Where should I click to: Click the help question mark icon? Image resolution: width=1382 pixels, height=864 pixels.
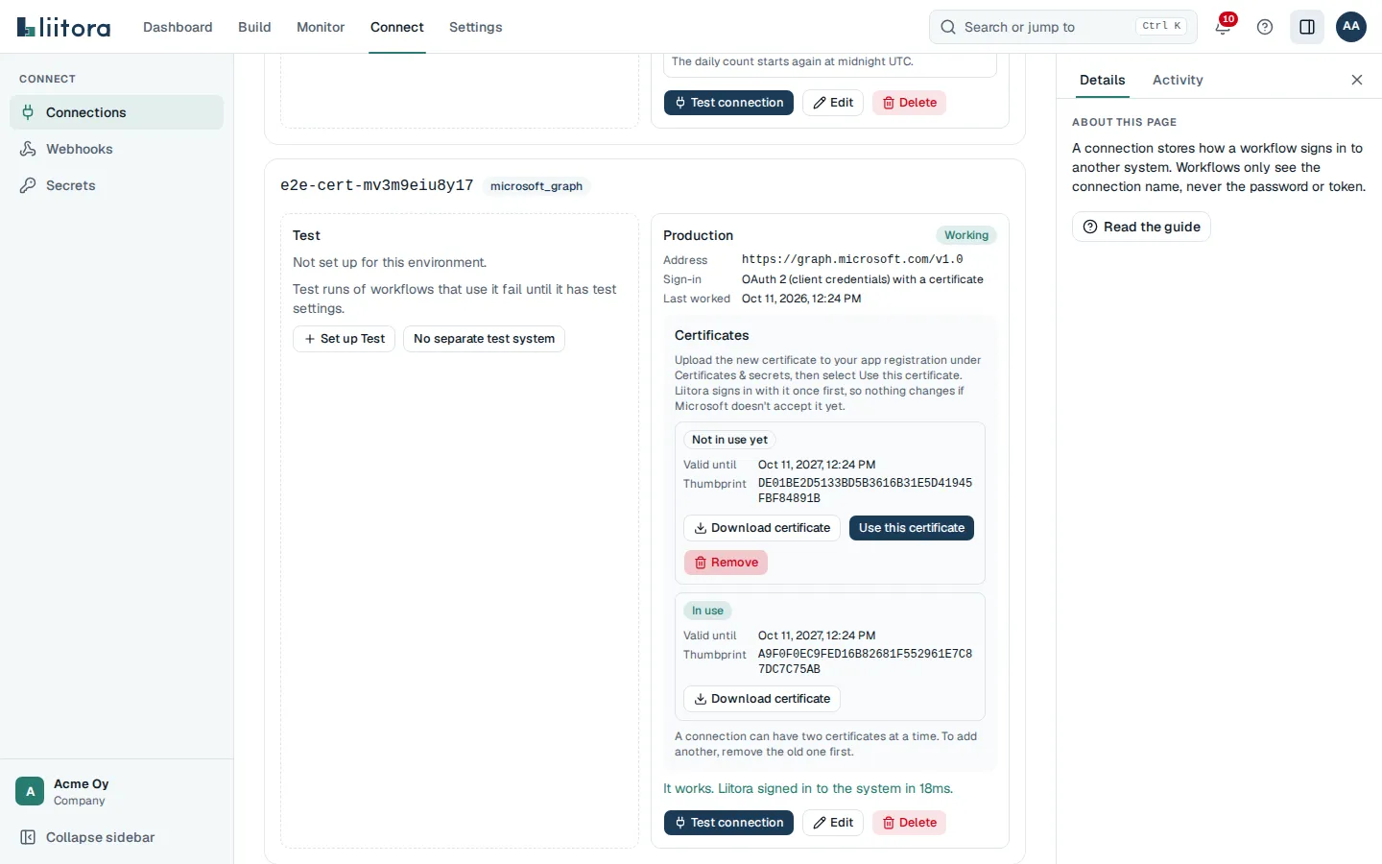(1265, 27)
